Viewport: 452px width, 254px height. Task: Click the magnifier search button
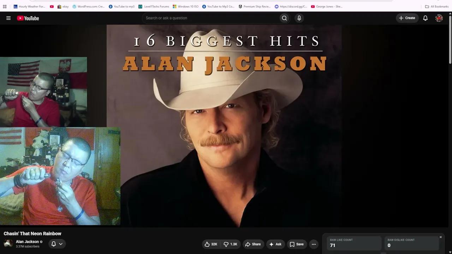[284, 18]
